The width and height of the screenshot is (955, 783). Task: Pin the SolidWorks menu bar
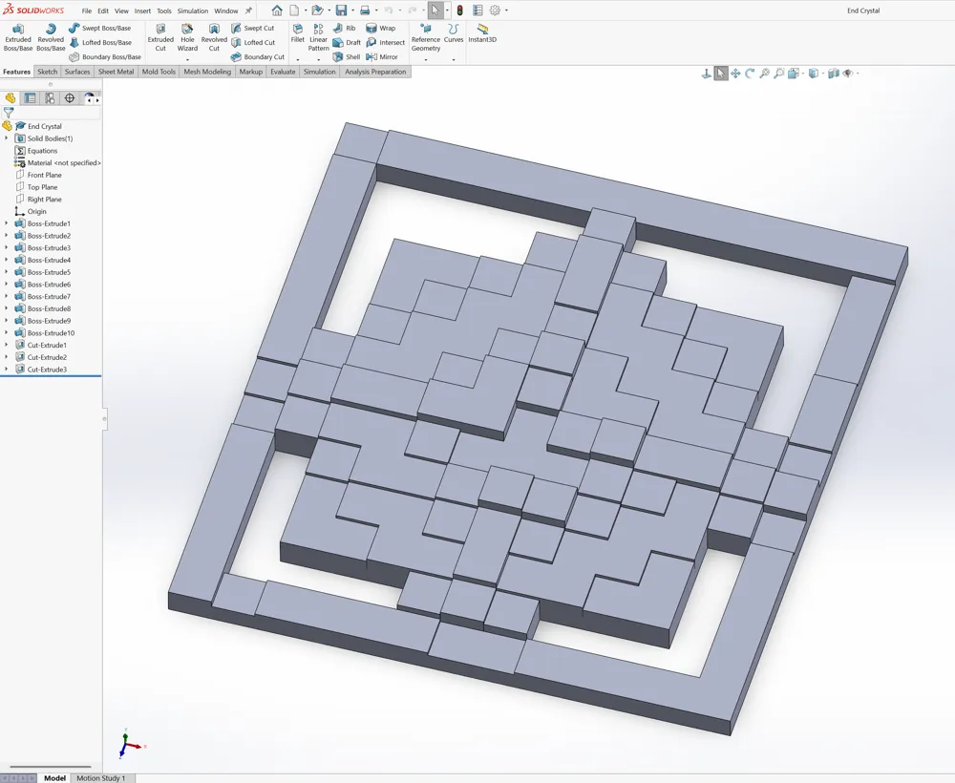[248, 11]
